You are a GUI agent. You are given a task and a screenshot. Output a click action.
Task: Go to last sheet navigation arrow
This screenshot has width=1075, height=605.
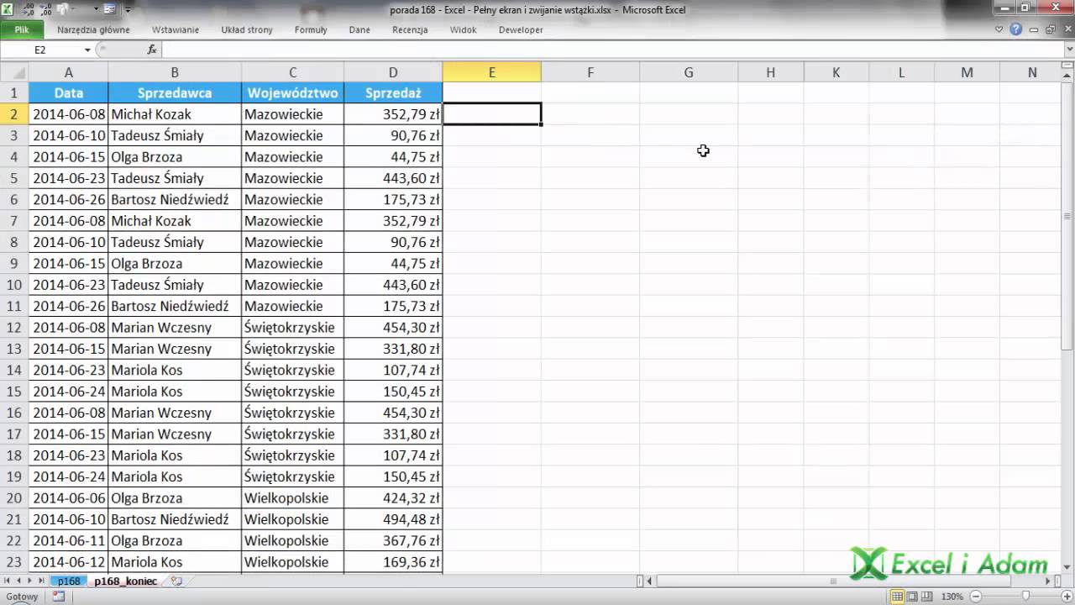click(x=42, y=581)
